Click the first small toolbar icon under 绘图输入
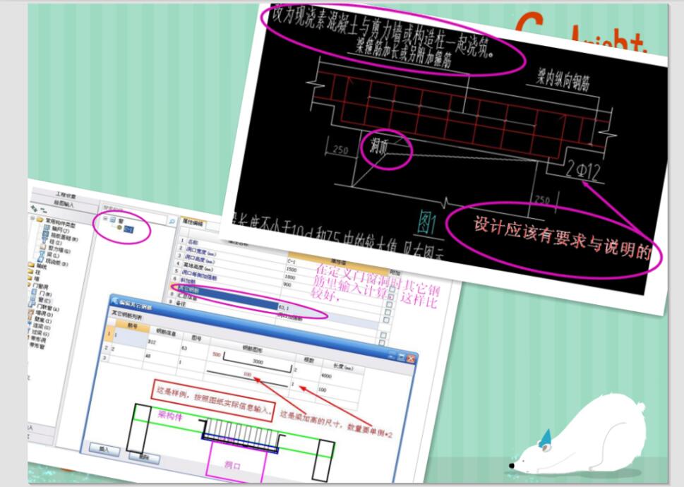The height and width of the screenshot is (487, 684). pyautogui.click(x=34, y=208)
